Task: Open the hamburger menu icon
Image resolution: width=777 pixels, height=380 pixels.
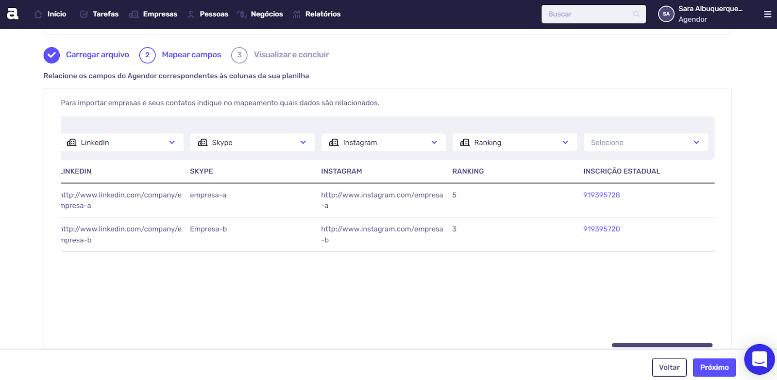Action: coord(768,14)
